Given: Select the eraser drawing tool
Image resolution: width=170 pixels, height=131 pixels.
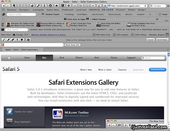Looking at the screenshot, I should click(x=13, y=40).
